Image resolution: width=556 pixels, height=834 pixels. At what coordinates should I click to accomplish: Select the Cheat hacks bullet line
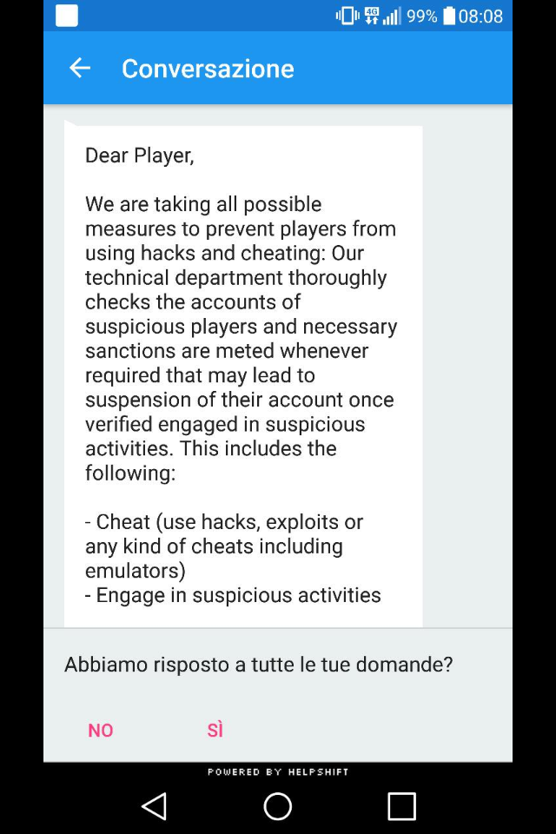coord(224,546)
